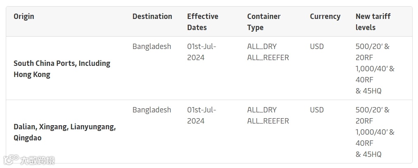Click the Effective Dates column header
The width and height of the screenshot is (418, 168).
[202, 22]
